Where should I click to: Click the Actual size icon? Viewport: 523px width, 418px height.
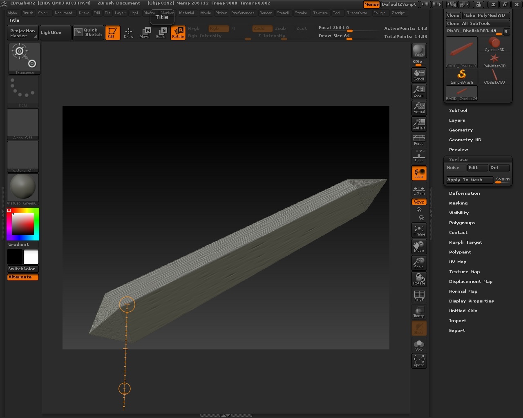[x=419, y=107]
